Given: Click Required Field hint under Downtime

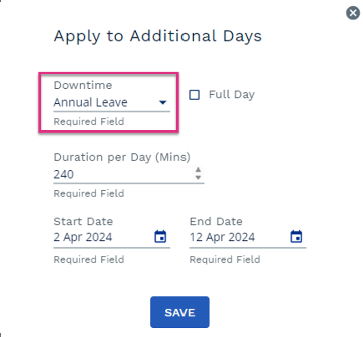Looking at the screenshot, I should pos(89,121).
